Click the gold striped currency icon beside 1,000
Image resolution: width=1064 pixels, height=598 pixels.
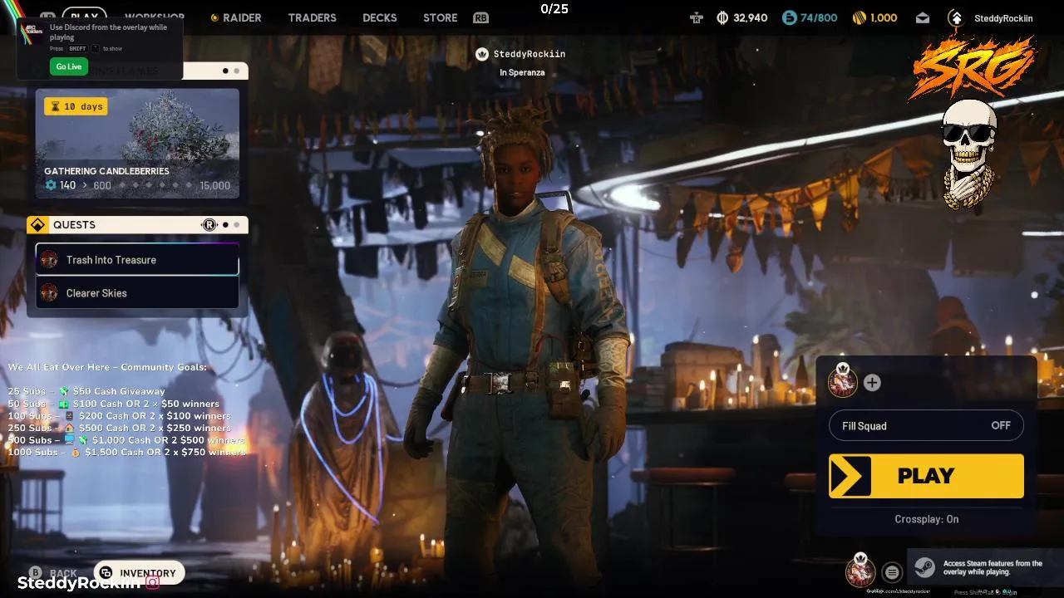click(860, 17)
